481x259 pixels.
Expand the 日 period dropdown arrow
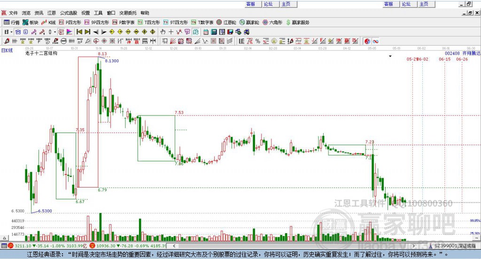click(11, 32)
